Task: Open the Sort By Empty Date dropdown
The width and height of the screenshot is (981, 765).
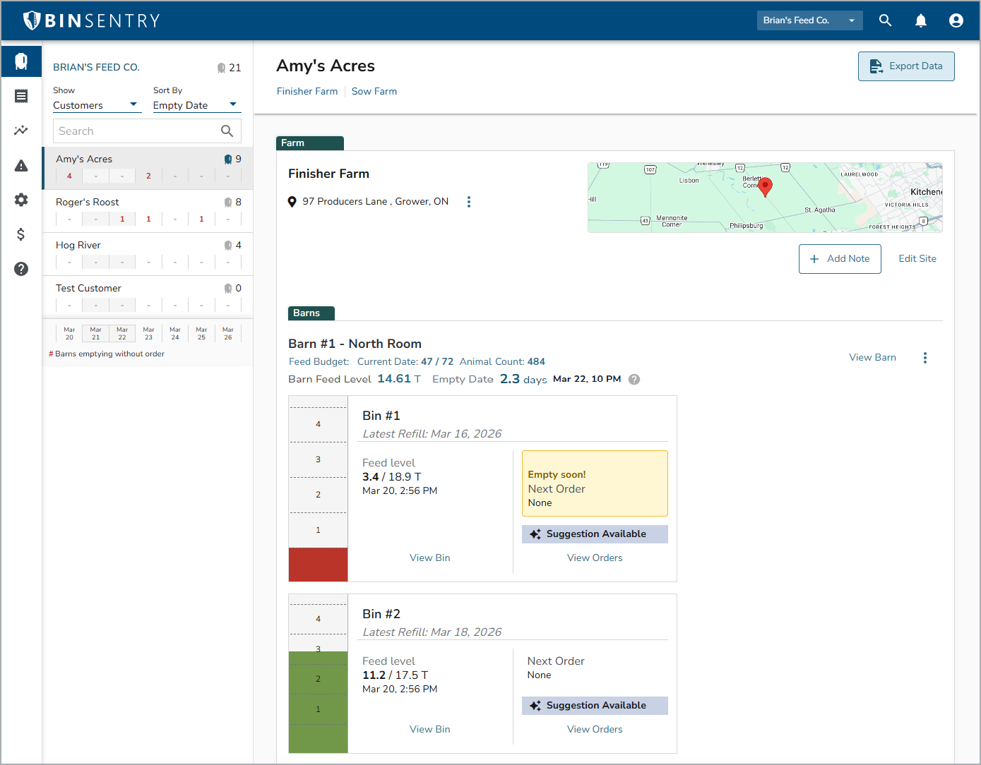Action: tap(196, 105)
